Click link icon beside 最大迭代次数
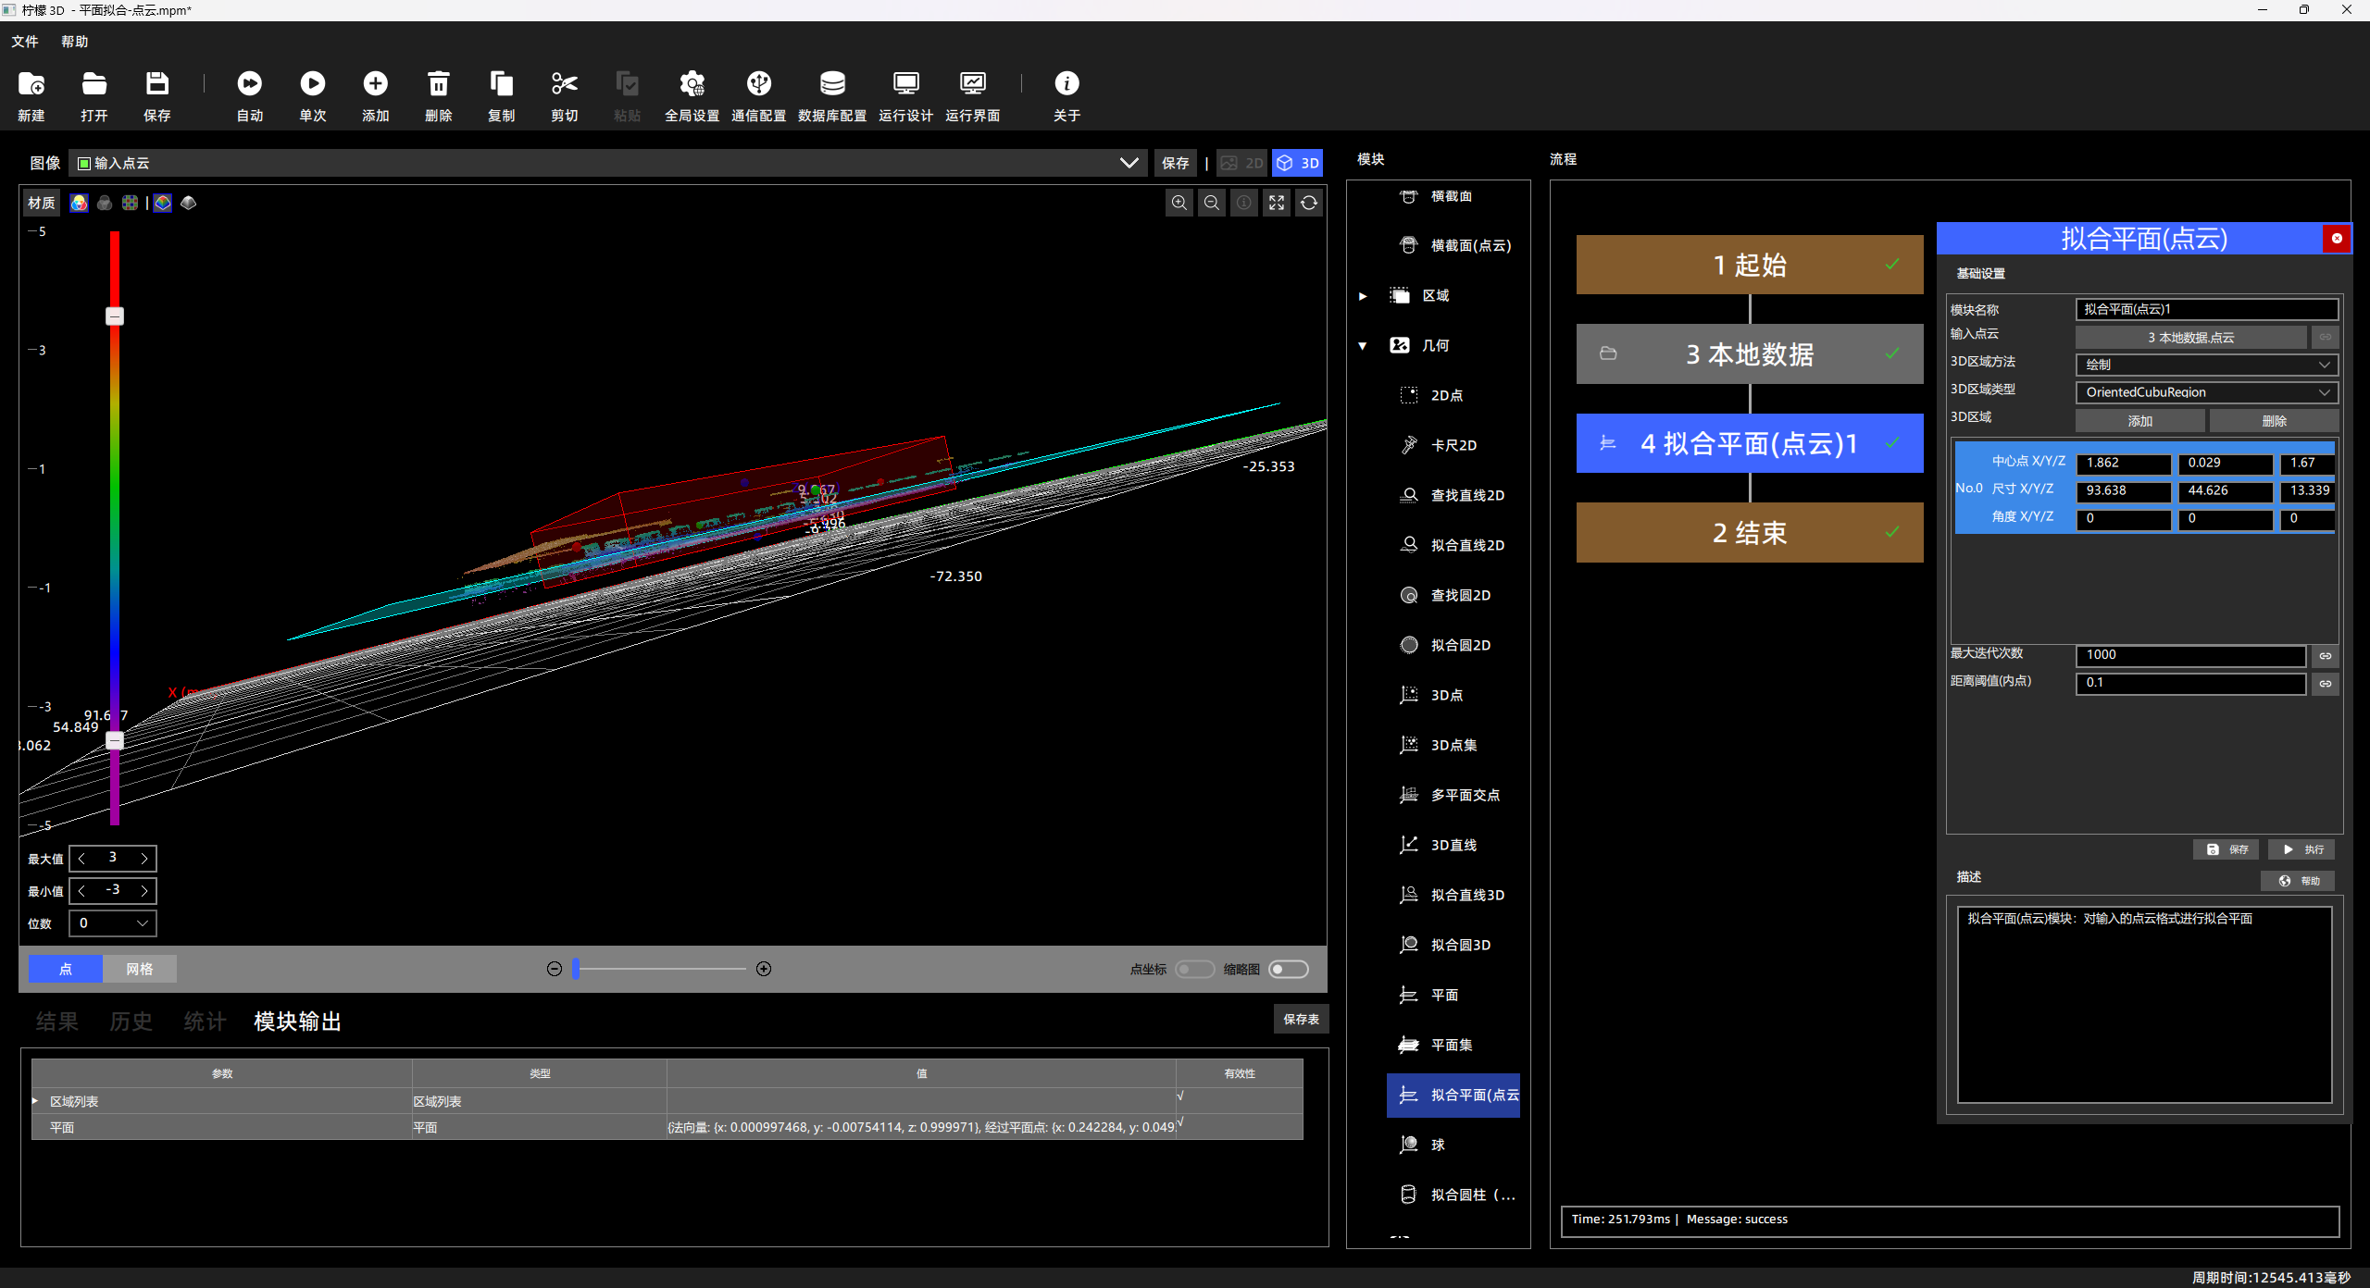 tap(2326, 656)
